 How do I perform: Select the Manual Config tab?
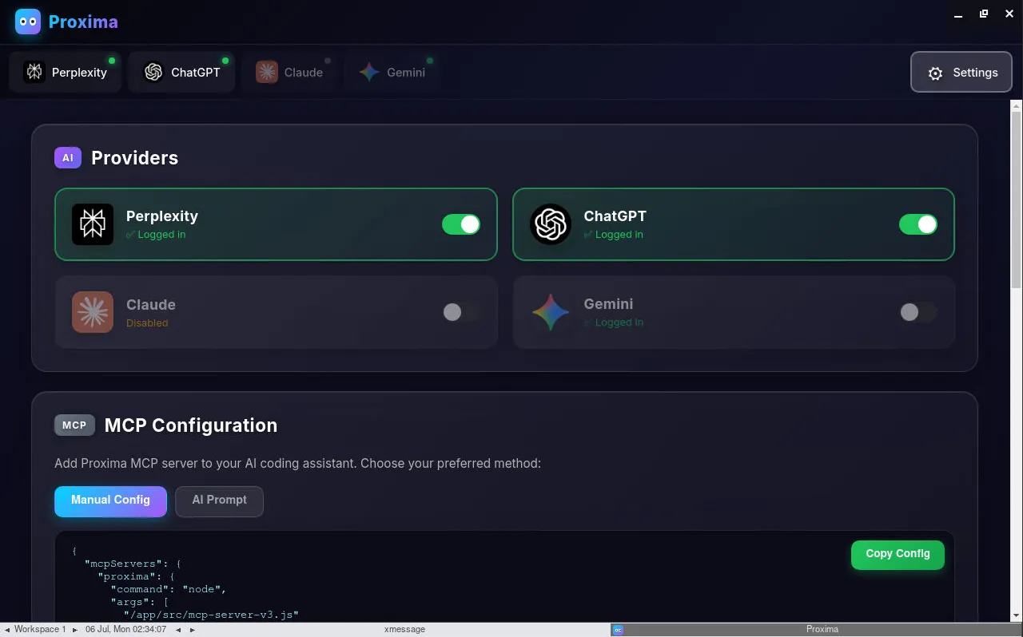click(x=110, y=500)
